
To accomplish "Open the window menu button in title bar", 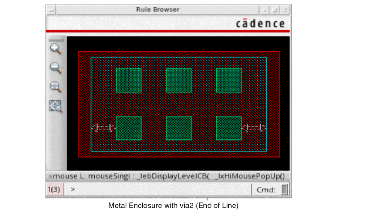I will point(51,10).
